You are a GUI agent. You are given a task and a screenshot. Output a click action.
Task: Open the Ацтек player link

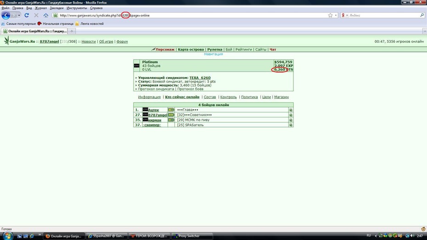pos(153,110)
